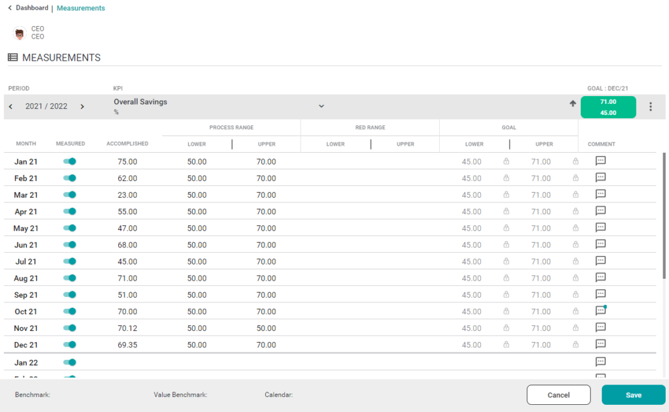The height and width of the screenshot is (412, 669).
Task: Open comment for Apr 21 row
Action: coord(600,211)
